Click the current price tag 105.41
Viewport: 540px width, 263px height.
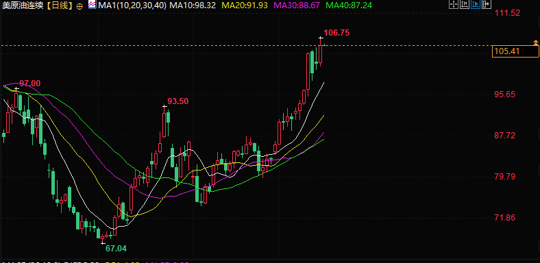point(515,51)
